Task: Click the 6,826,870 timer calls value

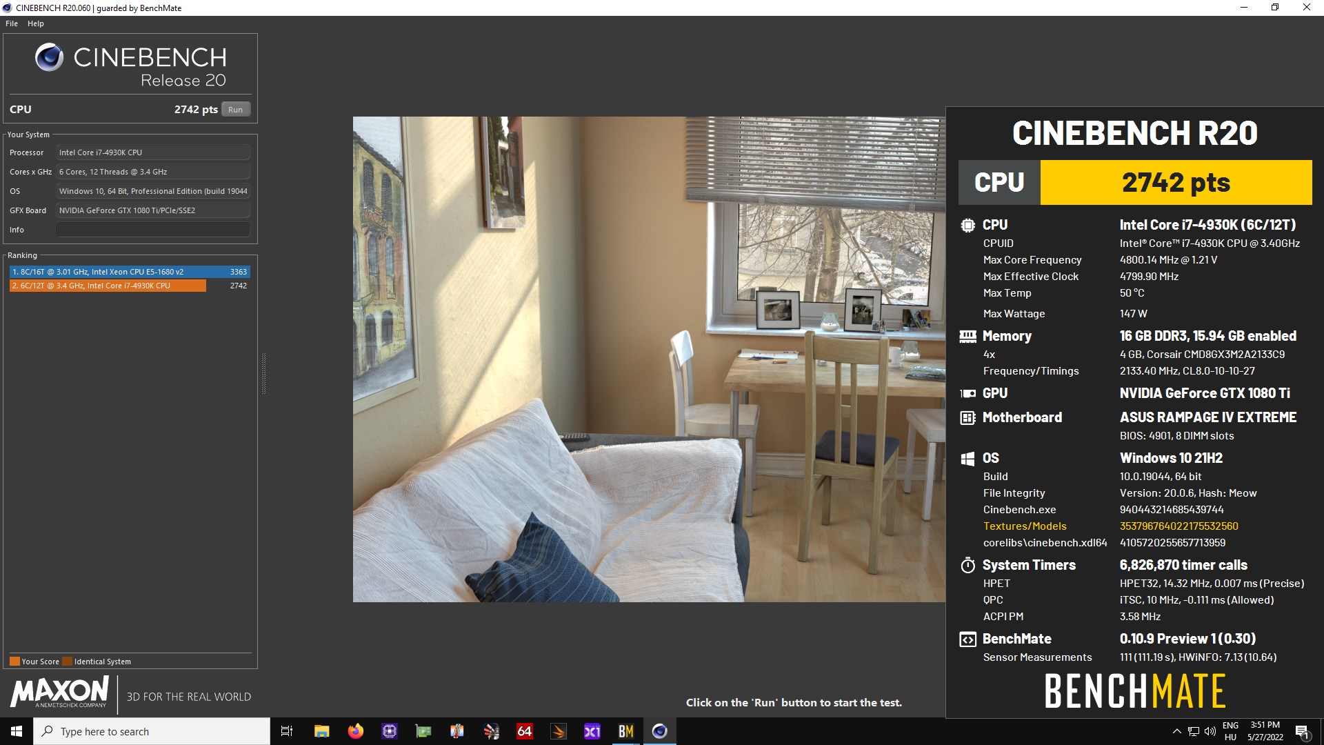Action: tap(1183, 565)
